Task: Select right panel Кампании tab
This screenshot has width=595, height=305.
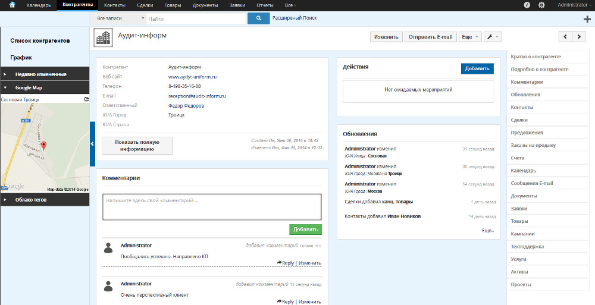Action: click(548, 234)
